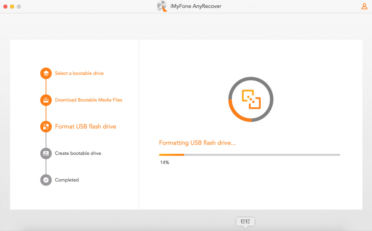Click the red close button

click(5, 6)
